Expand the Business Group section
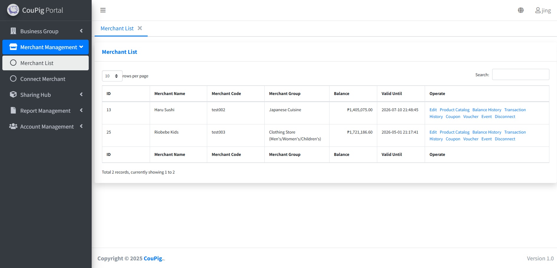The image size is (557, 268). 81,31
